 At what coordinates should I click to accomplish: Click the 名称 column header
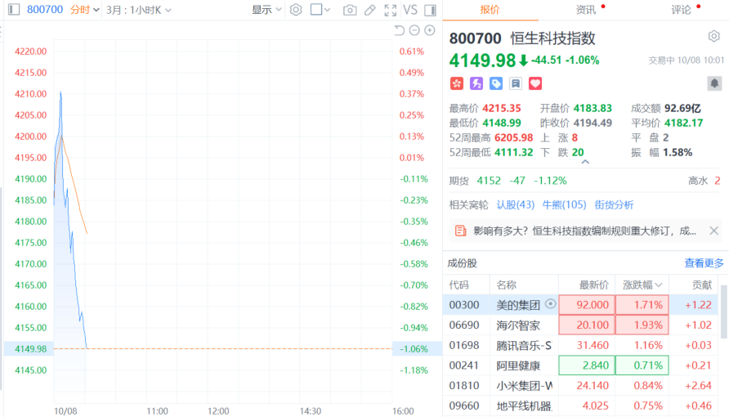pos(507,285)
